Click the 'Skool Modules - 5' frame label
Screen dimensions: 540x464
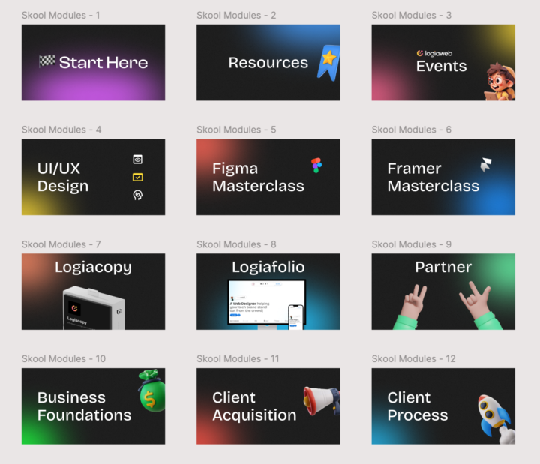coord(236,130)
